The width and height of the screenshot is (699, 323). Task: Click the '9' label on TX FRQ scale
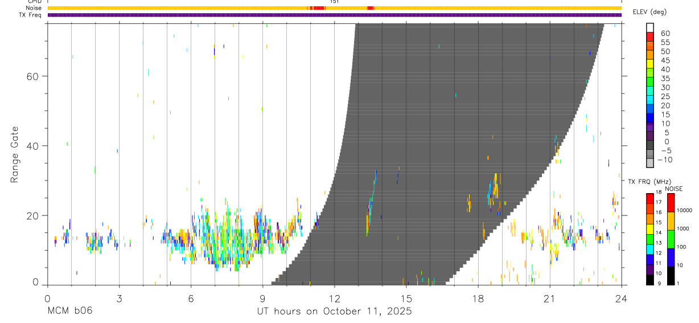click(659, 283)
